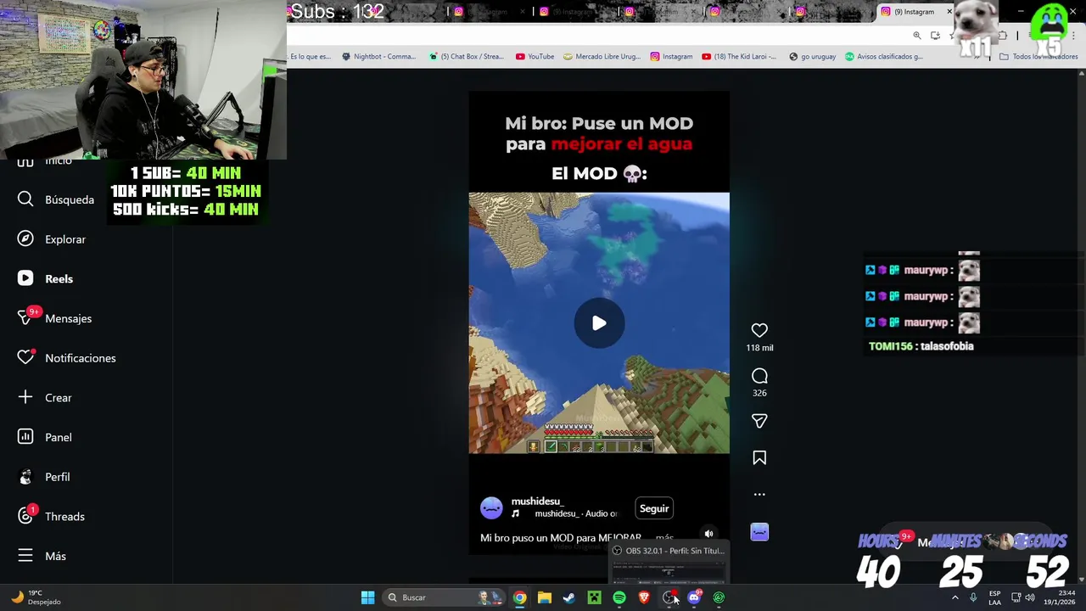Click chat message 'TOMI156 : talasofobia'

(x=921, y=346)
